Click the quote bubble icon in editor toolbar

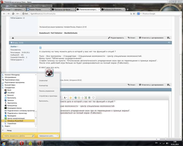(94, 98)
